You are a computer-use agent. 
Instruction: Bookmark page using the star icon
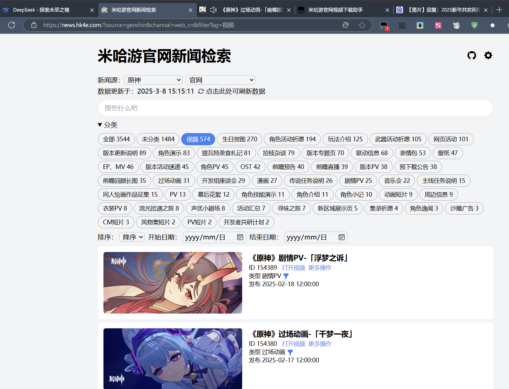(x=362, y=25)
